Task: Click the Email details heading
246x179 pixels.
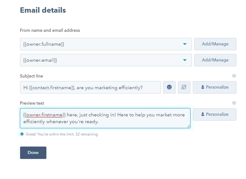Action: (43, 10)
